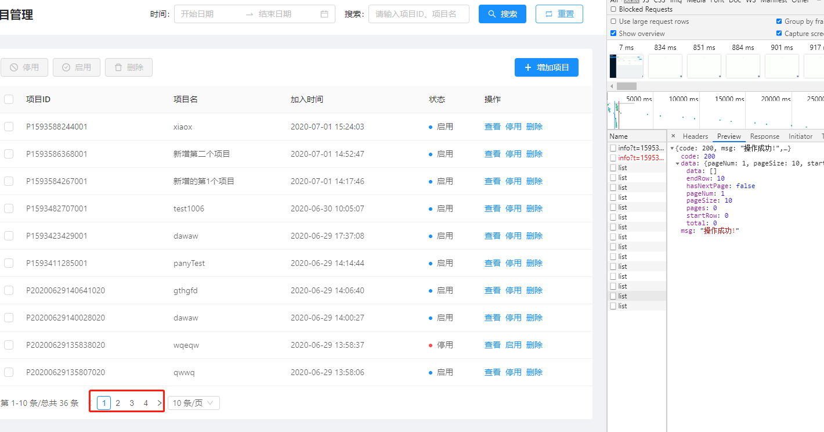
Task: Switch to the Headers tab in DevTools
Action: click(695, 136)
